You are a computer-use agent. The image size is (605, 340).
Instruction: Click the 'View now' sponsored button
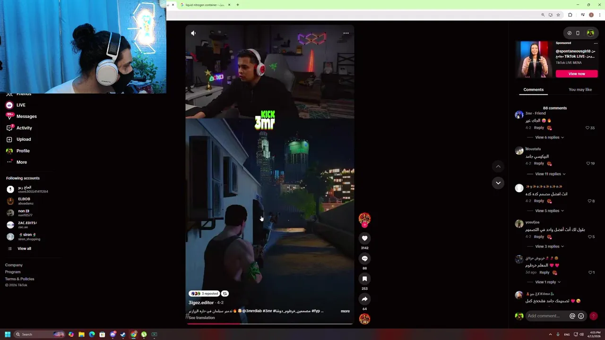[x=577, y=74]
